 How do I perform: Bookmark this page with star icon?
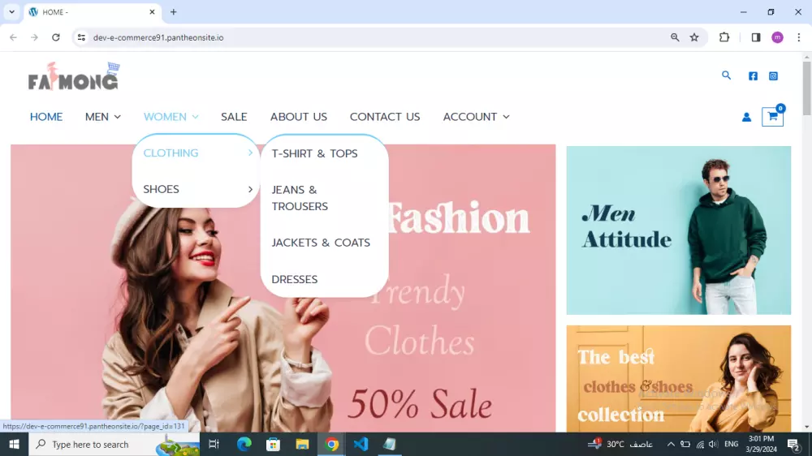(694, 37)
